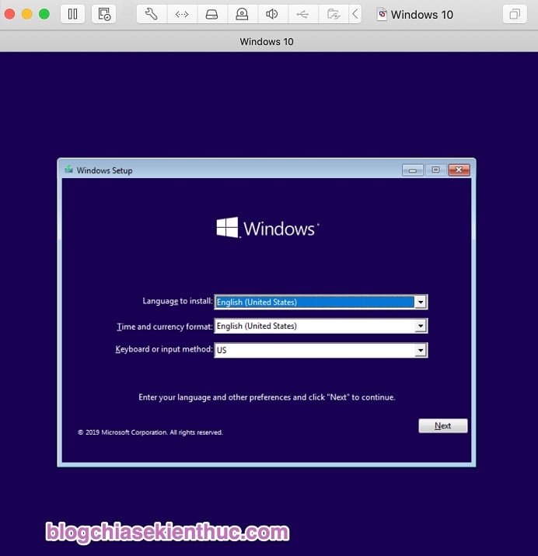Image resolution: width=538 pixels, height=556 pixels.
Task: Click the hard disk icon
Action: tap(212, 14)
